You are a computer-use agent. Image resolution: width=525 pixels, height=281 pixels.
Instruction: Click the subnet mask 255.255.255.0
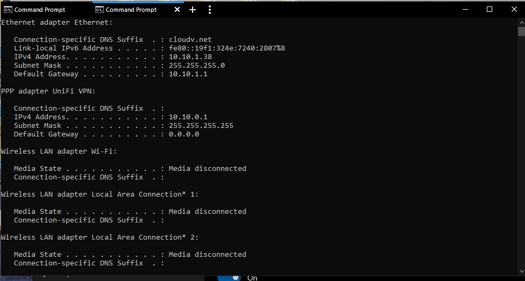196,66
